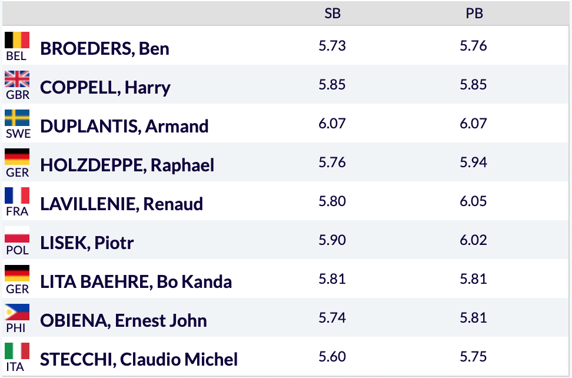572x378 pixels.
Task: Open OBIENA, Ernest John profile
Action: pos(124,321)
